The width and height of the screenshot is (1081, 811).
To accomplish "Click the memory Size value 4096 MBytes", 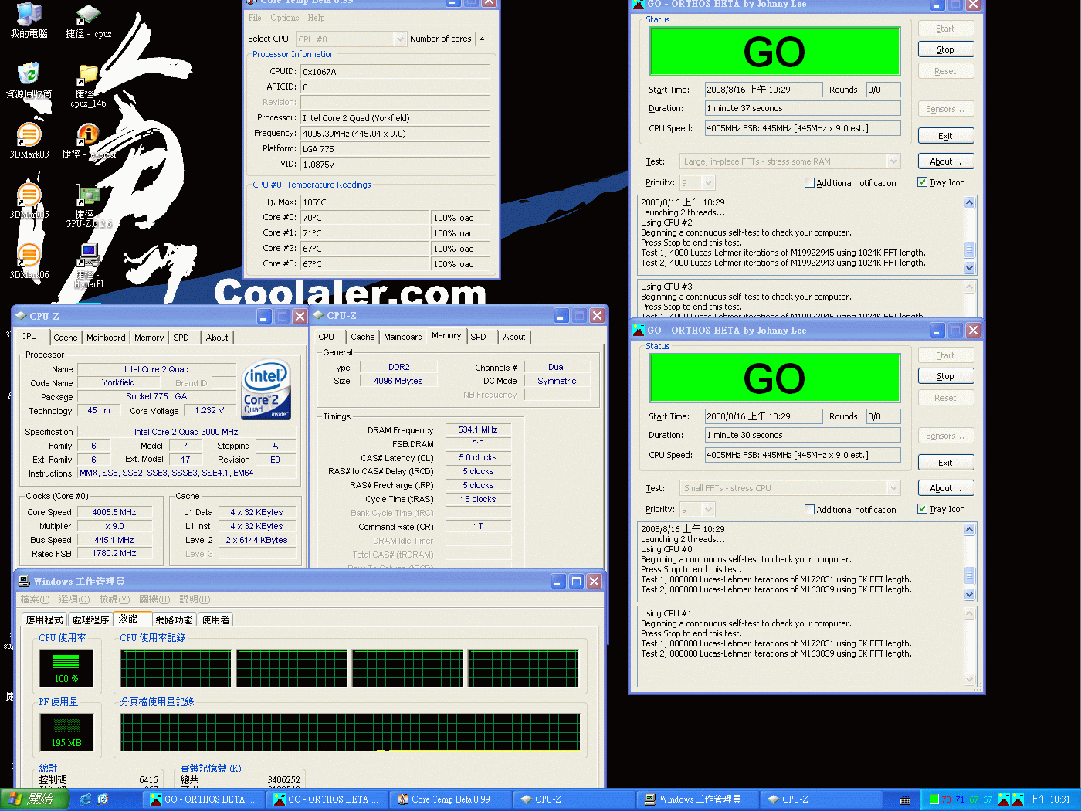I will point(398,381).
